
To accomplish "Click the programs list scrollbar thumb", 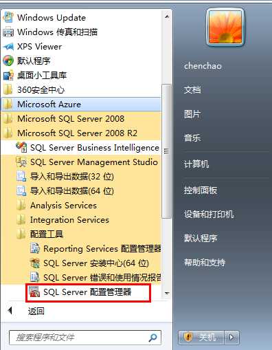I will click(x=167, y=151).
